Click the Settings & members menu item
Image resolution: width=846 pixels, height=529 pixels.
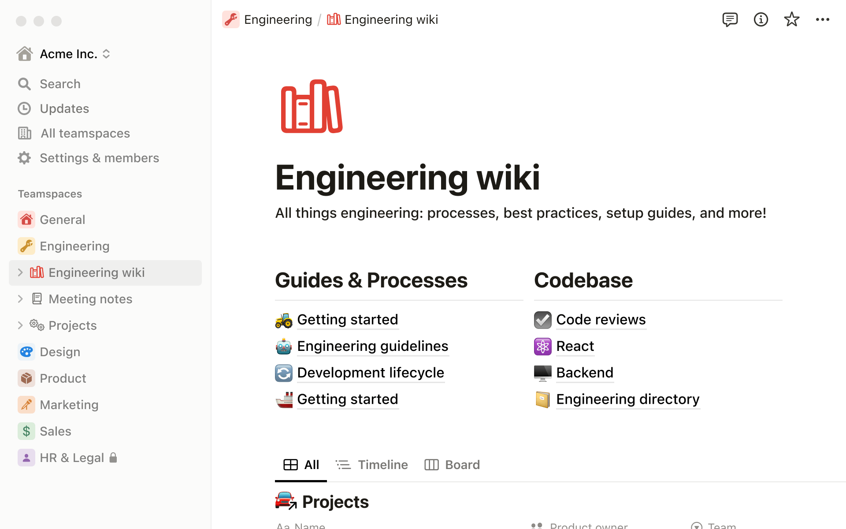[99, 157]
